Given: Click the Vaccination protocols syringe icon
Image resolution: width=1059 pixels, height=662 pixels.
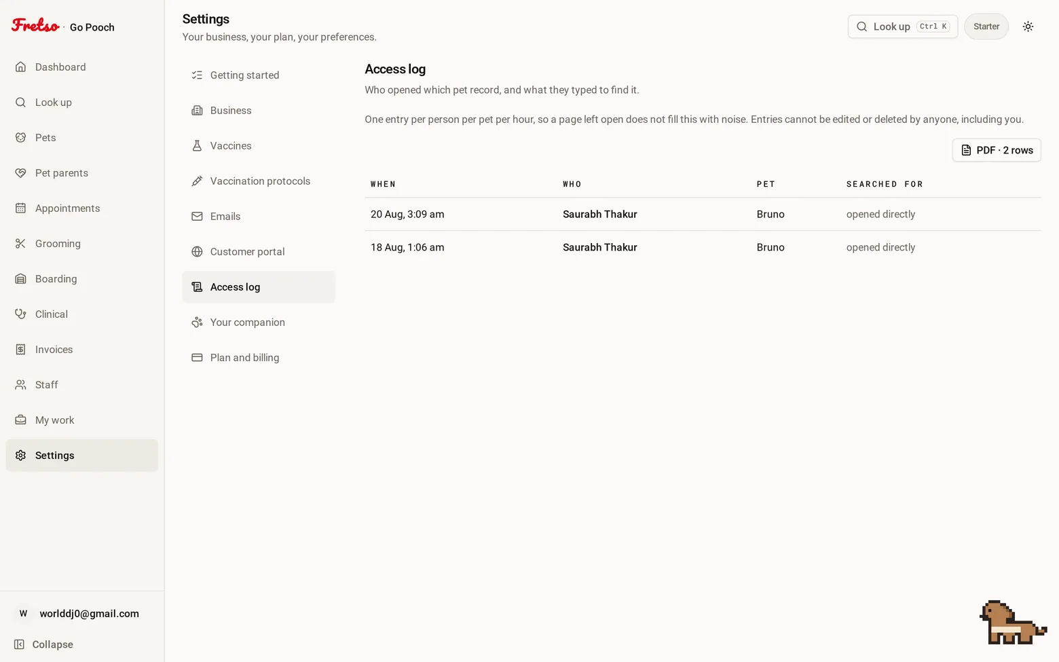Looking at the screenshot, I should [x=197, y=181].
